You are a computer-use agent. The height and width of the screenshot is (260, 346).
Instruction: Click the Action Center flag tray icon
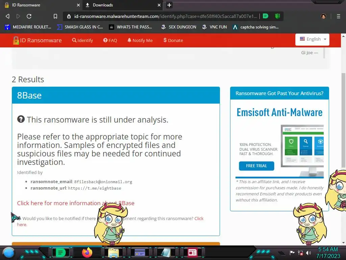coord(292,253)
